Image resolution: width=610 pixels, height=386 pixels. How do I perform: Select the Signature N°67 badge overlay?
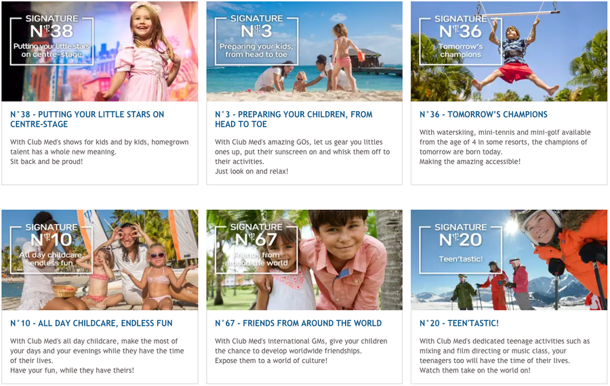(256, 249)
